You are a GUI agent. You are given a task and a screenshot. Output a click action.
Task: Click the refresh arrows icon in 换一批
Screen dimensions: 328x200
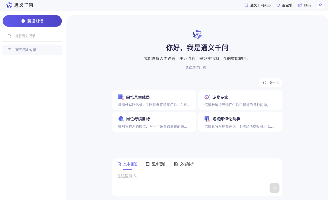click(265, 83)
